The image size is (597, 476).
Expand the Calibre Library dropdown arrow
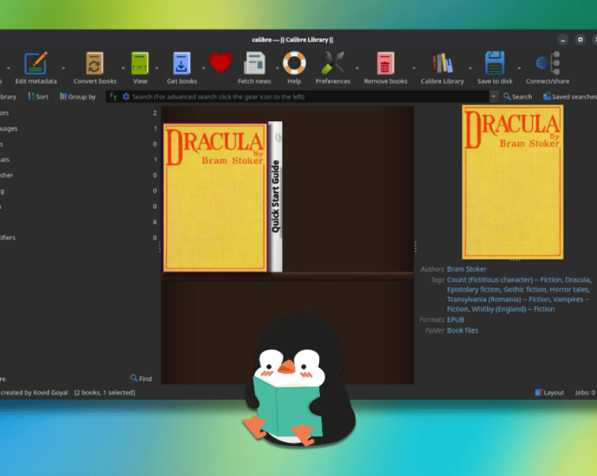pos(470,68)
